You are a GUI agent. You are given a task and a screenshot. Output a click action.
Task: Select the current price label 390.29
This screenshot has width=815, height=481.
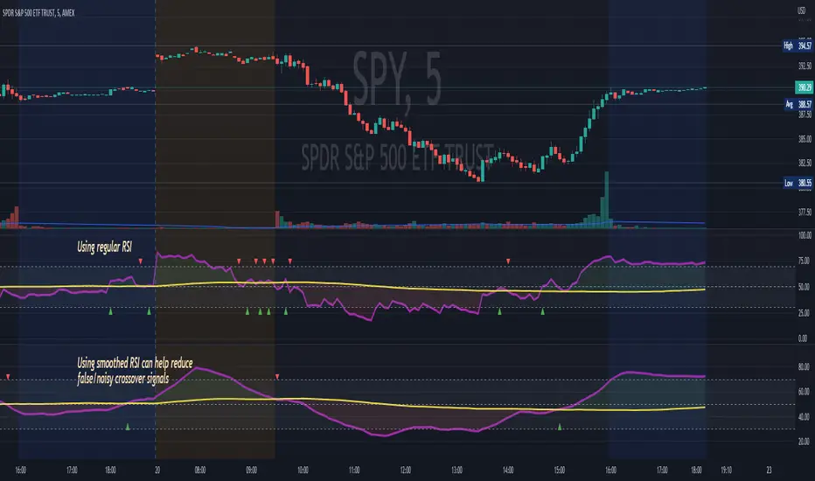click(x=805, y=87)
